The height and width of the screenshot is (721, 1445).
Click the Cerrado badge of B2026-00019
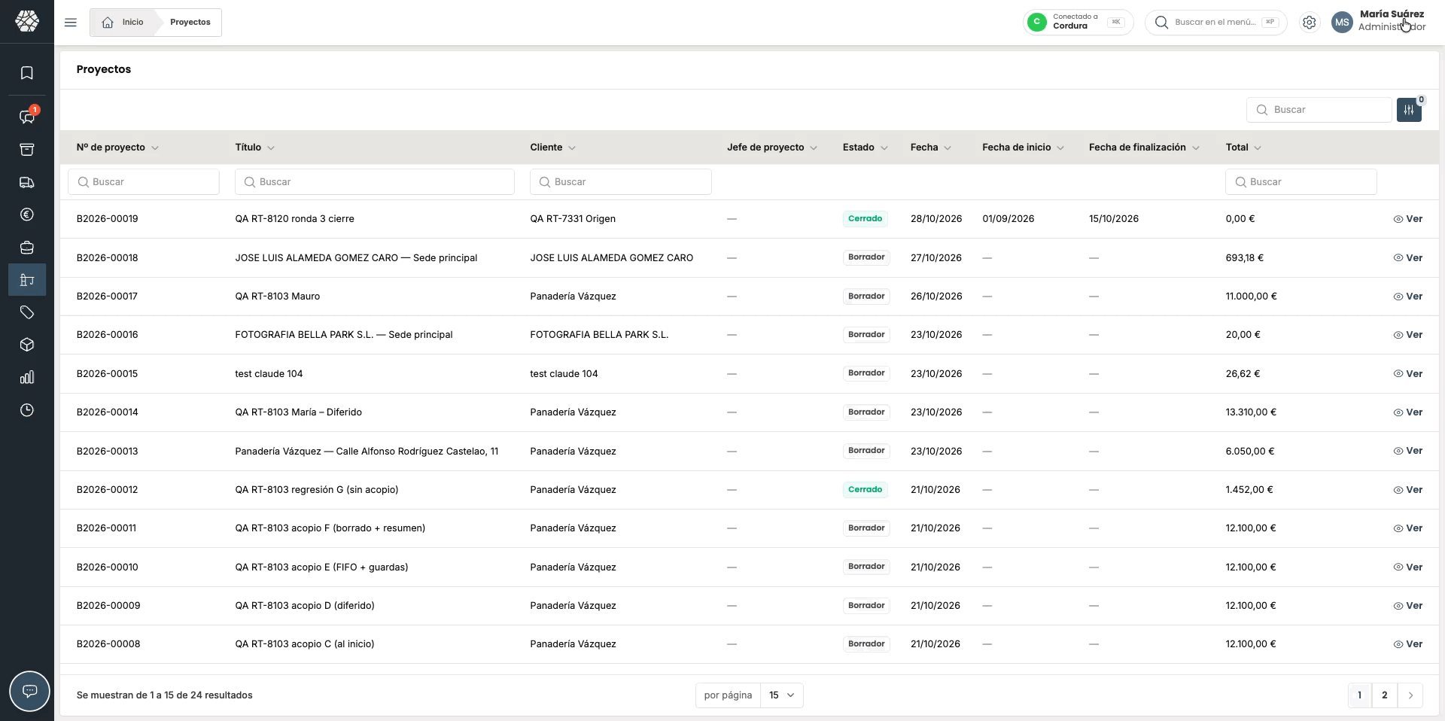pyautogui.click(x=865, y=219)
